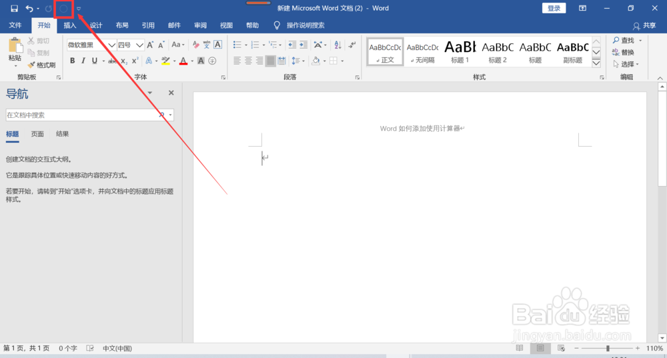Open the font name dropdown 微软雅黑

click(x=111, y=45)
